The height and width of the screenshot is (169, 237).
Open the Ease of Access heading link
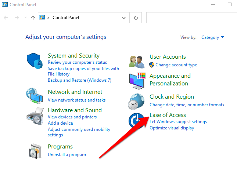(168, 115)
